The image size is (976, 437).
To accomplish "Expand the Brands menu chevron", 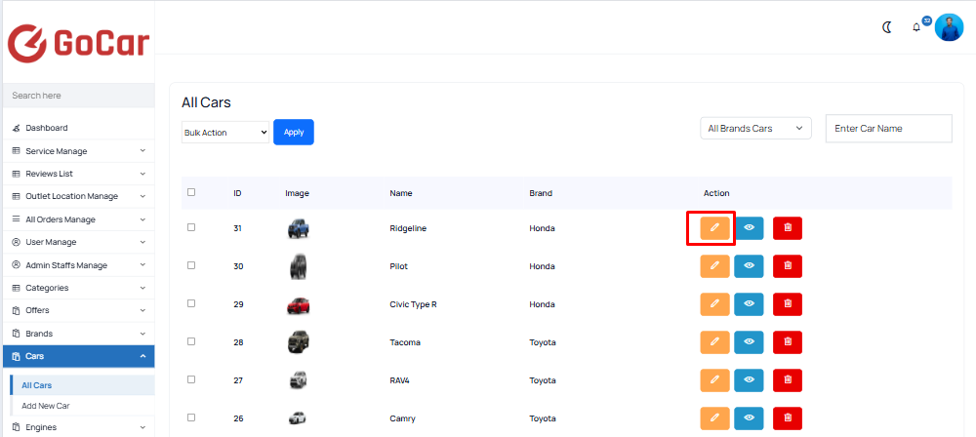I will tap(142, 334).
